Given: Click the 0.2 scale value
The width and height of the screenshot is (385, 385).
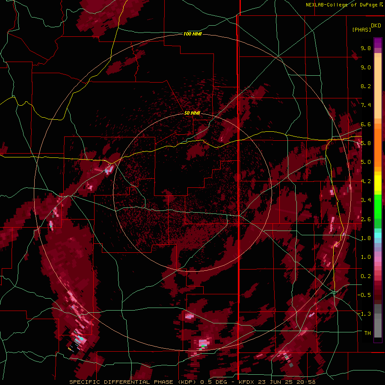Looking at the screenshot, I should pyautogui.click(x=366, y=276).
